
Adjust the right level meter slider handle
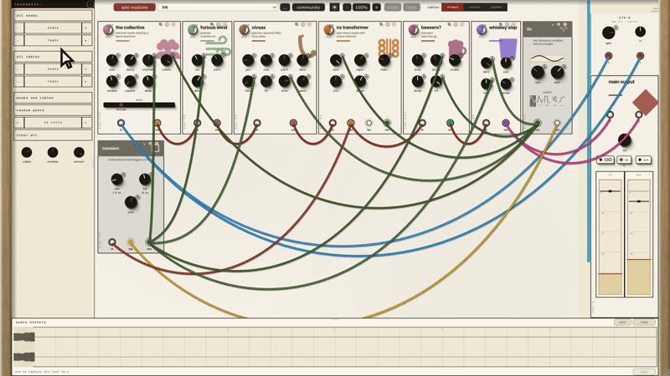[638, 201]
